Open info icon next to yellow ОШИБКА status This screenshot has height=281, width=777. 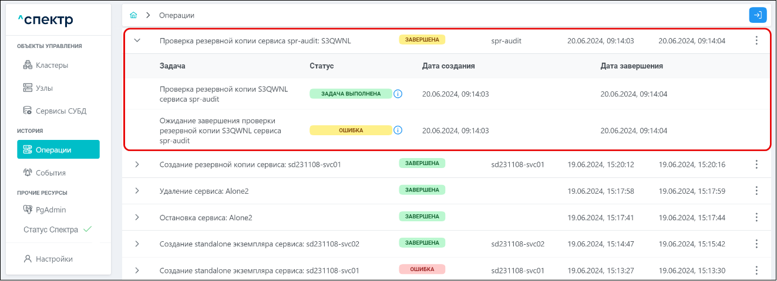tap(398, 130)
